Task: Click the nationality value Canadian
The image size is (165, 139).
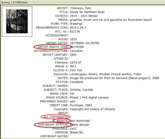Action: click(x=76, y=51)
